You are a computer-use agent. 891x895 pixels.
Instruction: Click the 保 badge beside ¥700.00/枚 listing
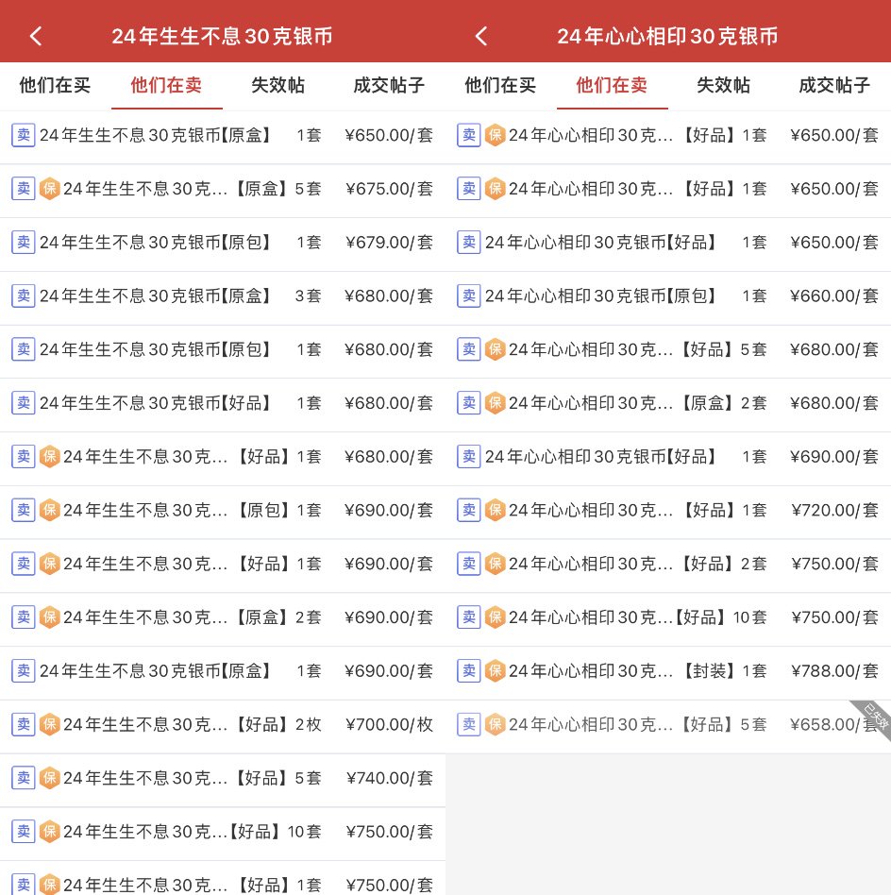pyautogui.click(x=50, y=724)
